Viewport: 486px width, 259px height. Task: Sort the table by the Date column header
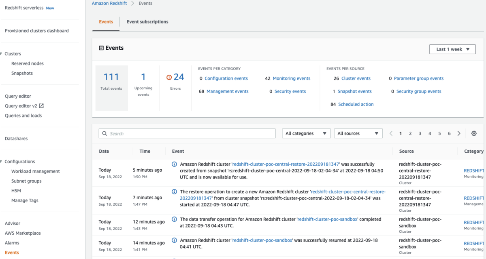click(x=104, y=151)
